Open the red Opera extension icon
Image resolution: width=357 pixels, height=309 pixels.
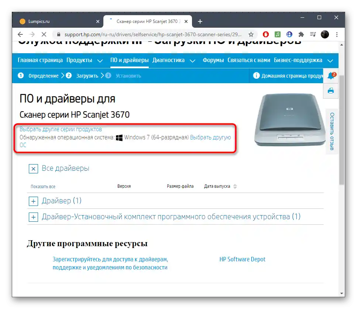(x=266, y=34)
